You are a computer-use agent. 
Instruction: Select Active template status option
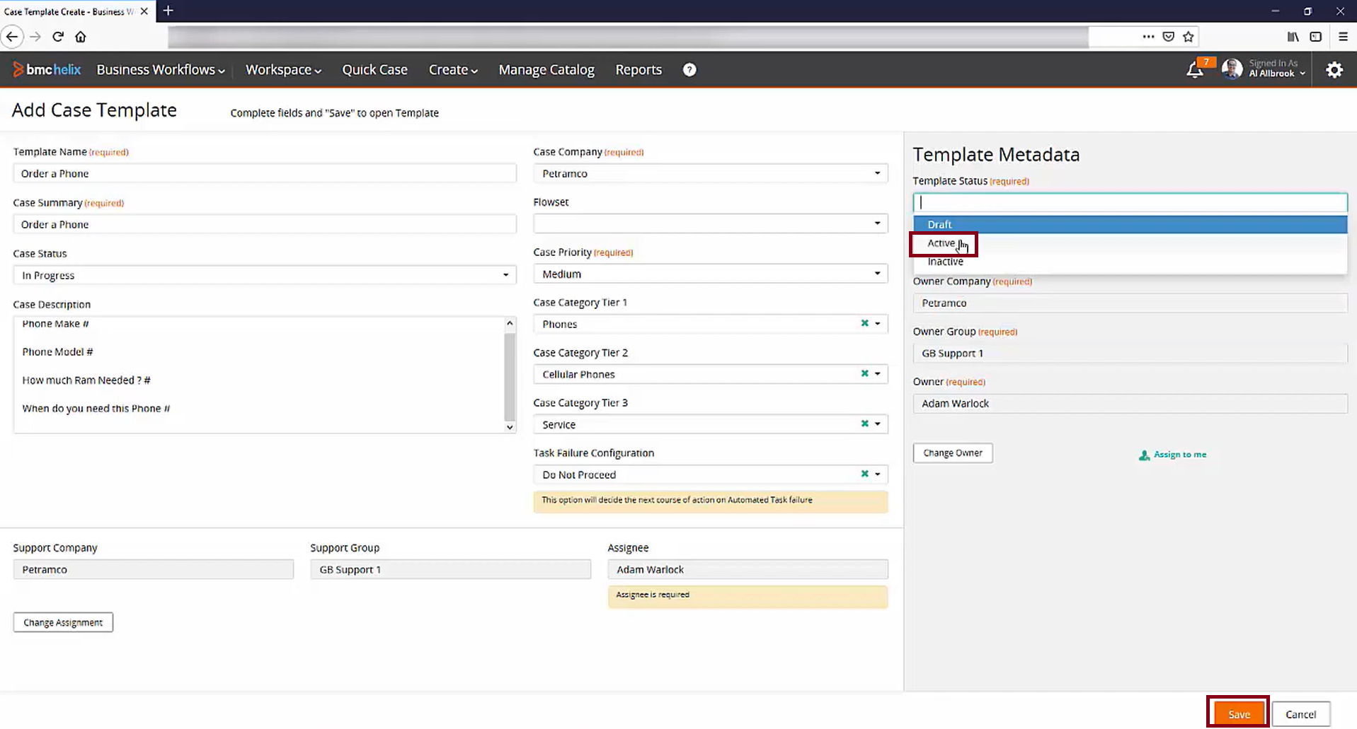(x=1130, y=243)
